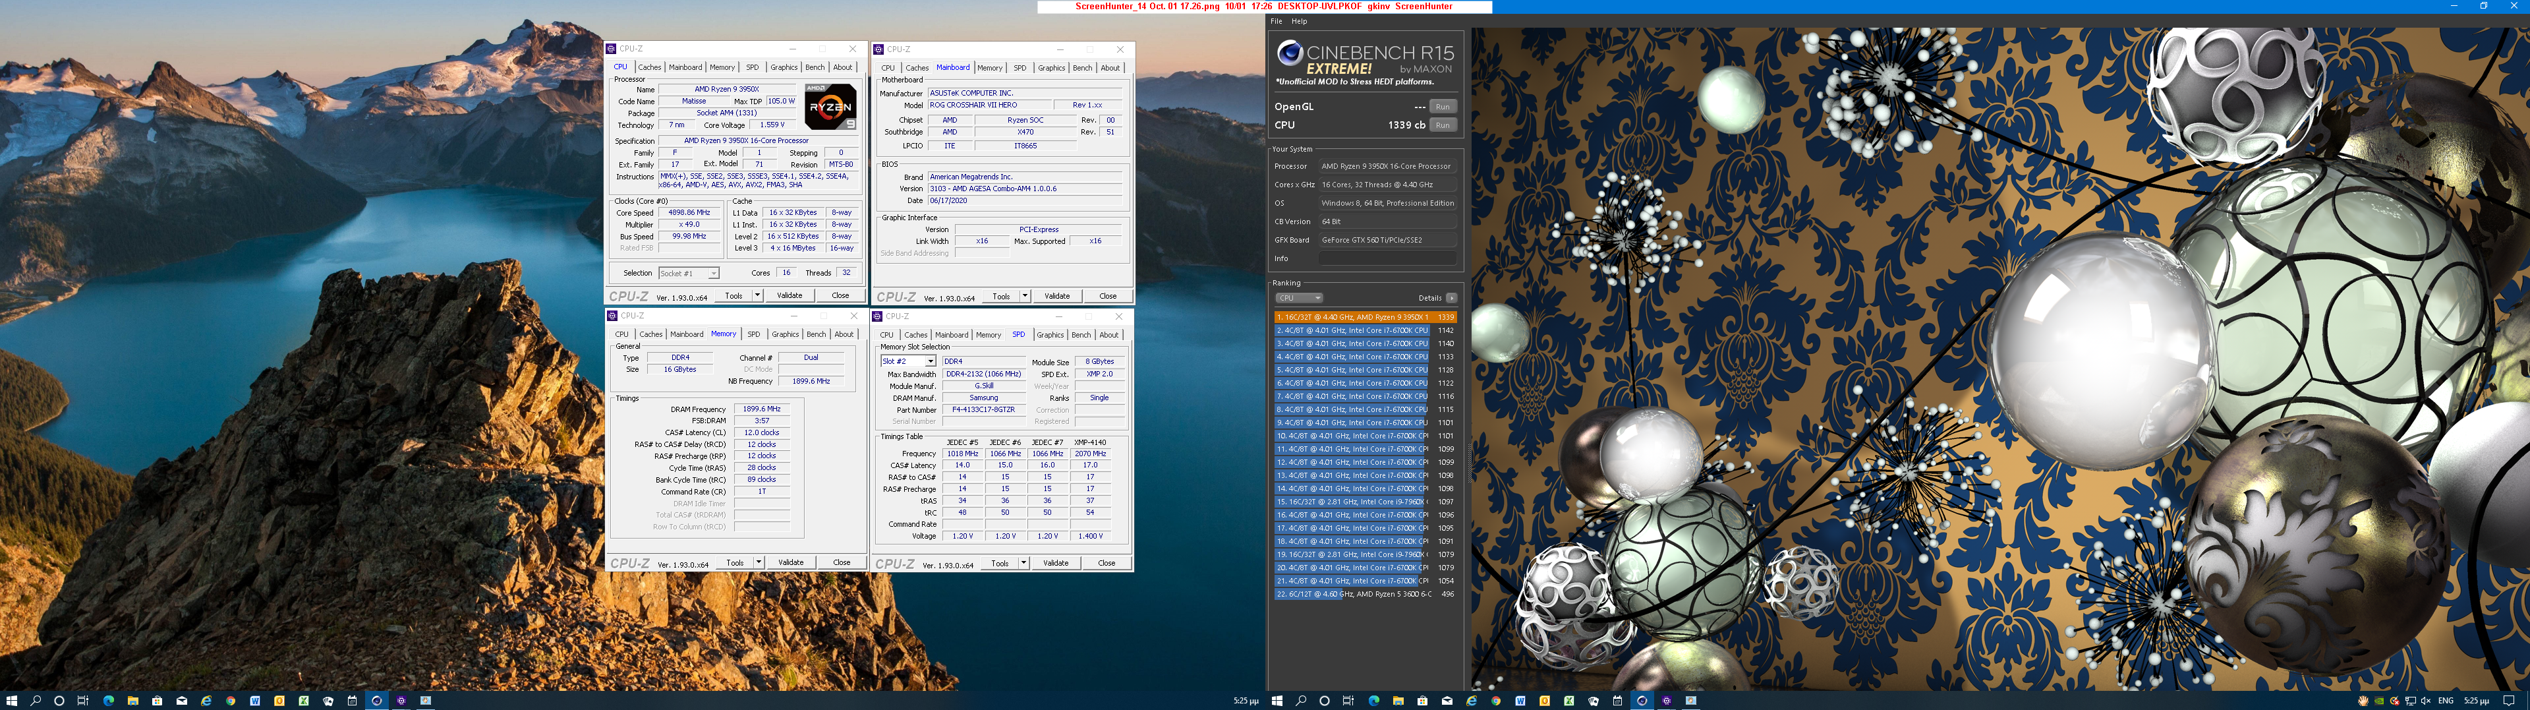2530x710 pixels.
Task: Click Validate in CPU-Z CPU window
Action: click(790, 295)
